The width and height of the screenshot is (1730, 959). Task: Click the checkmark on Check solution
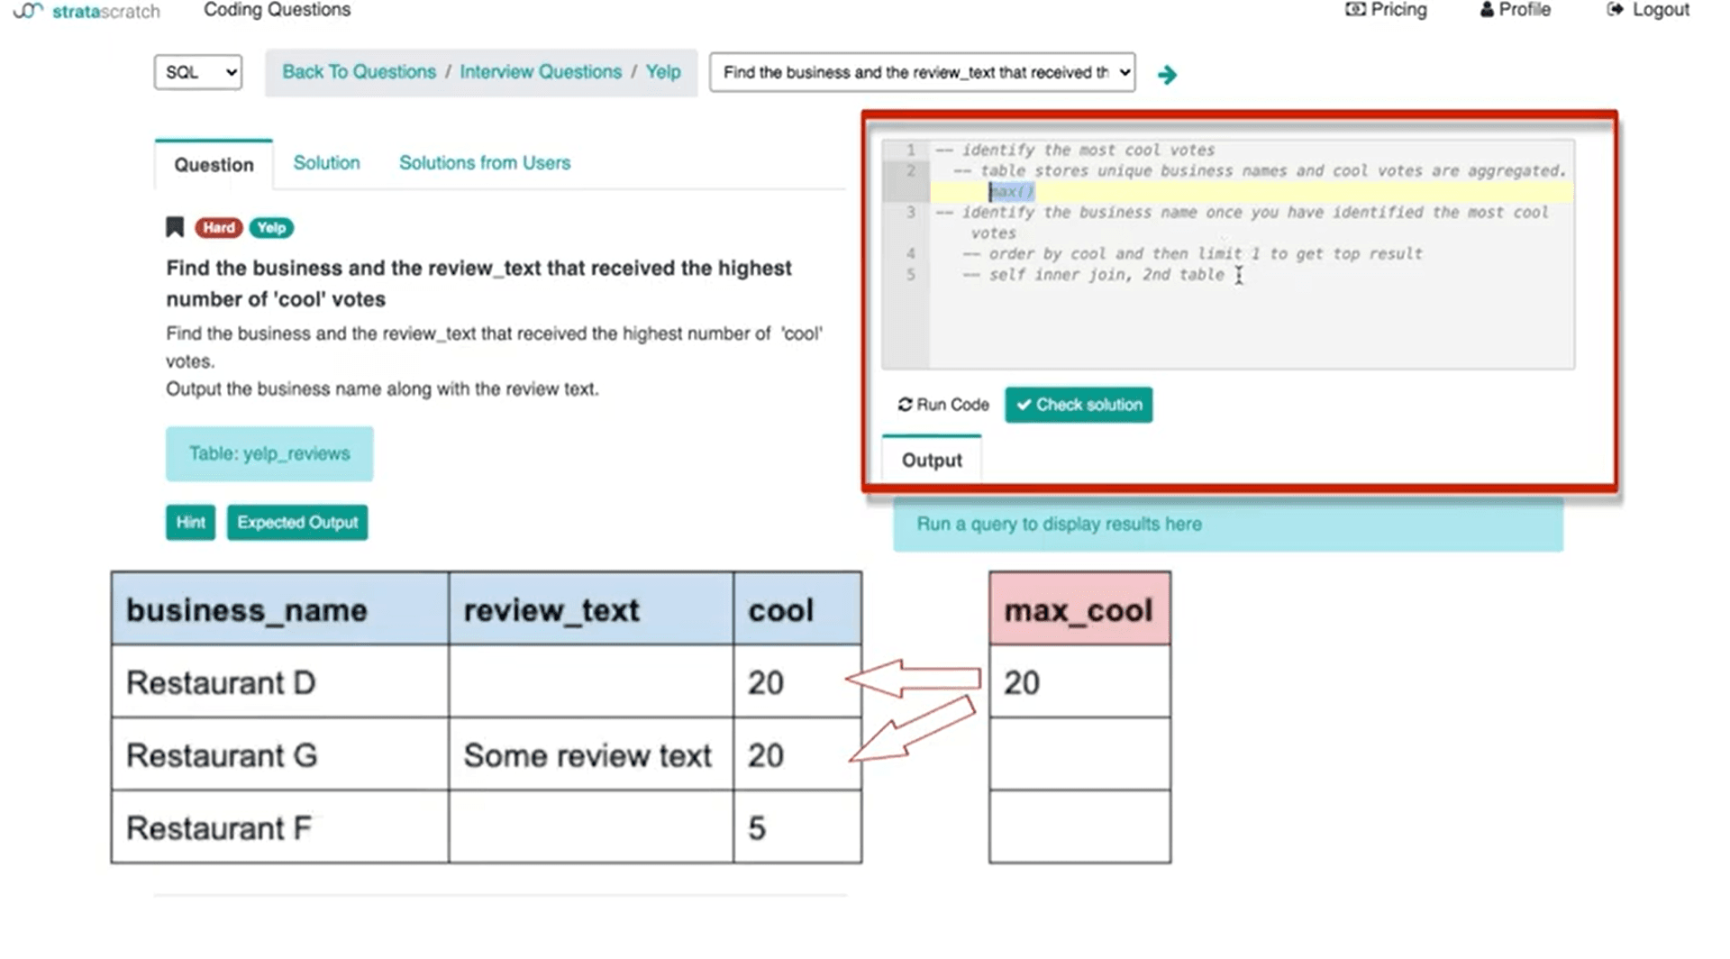pos(1024,405)
